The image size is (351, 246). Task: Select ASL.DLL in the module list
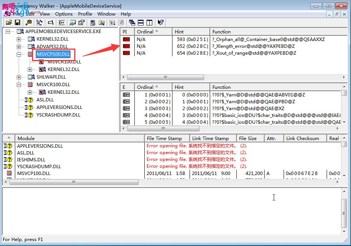click(26, 153)
